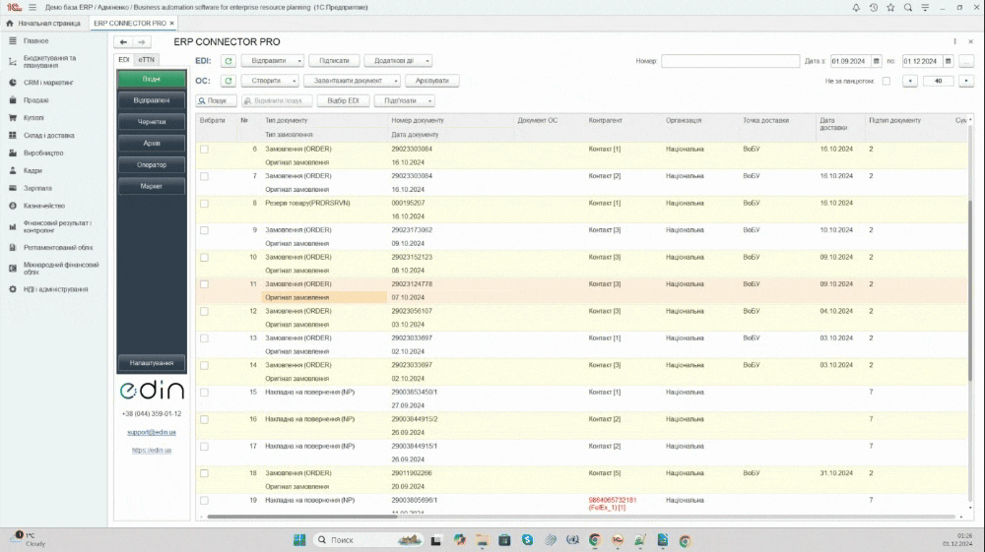This screenshot has width=985, height=552.
Task: Open the notifications bell icon
Action: [854, 7]
